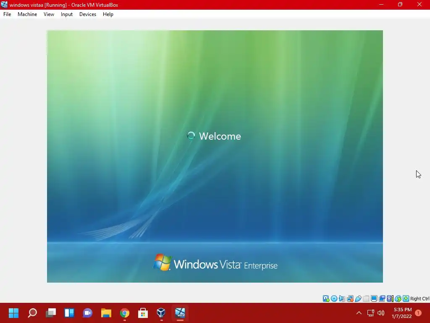
Task: Click the mouse integration status icon
Action: click(x=398, y=299)
